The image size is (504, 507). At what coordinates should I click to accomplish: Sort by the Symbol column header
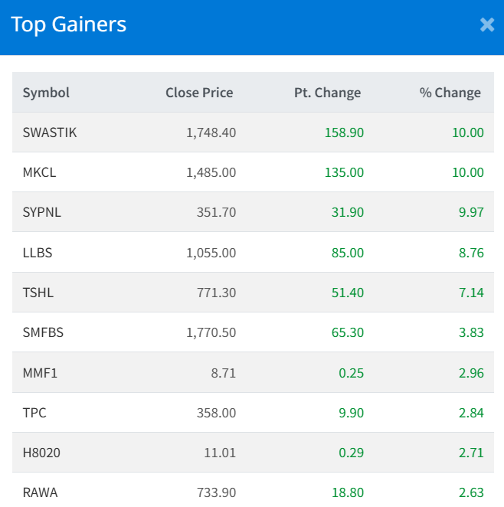[x=46, y=93]
